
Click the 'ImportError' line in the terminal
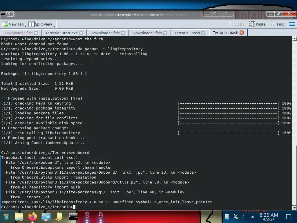coord(106,202)
